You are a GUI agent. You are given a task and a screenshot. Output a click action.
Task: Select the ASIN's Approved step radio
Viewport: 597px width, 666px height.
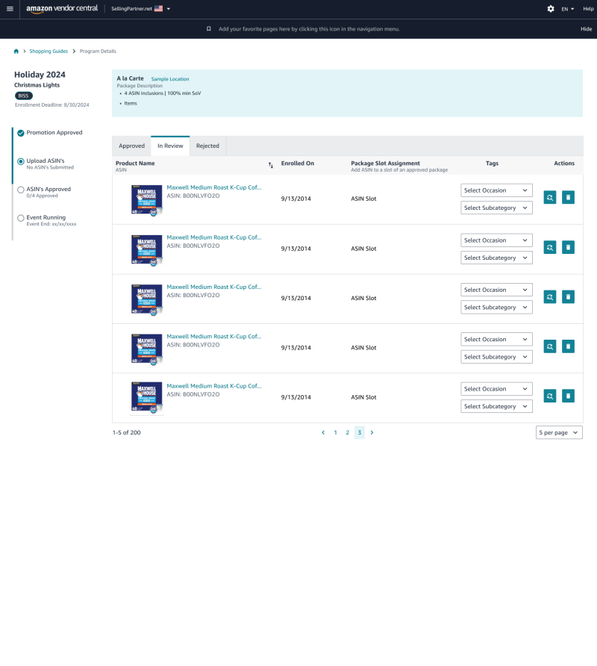[x=21, y=190]
